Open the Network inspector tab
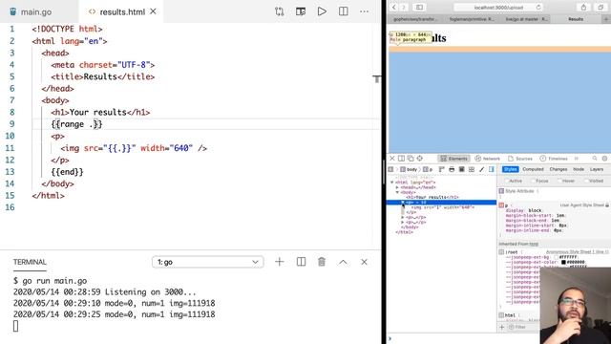This screenshot has height=344, width=611. point(488,159)
